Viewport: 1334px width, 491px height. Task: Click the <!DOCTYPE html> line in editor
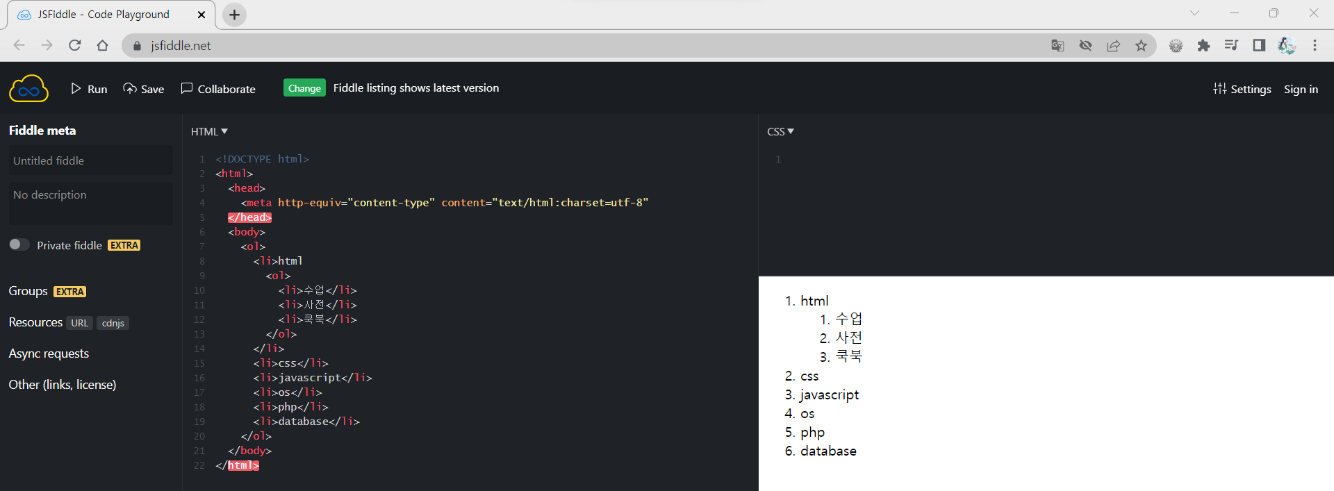point(262,159)
